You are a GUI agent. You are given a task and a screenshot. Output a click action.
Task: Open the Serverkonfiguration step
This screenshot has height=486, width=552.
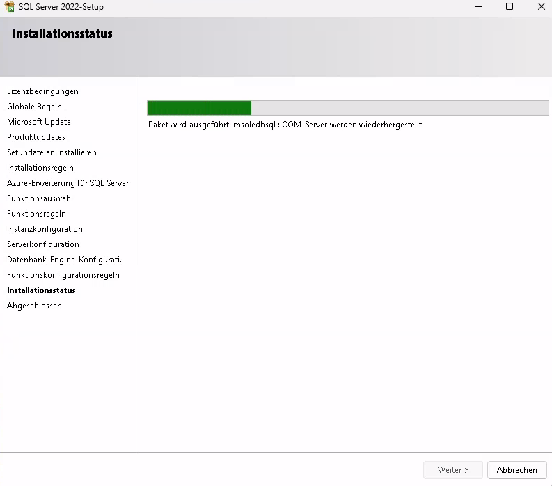(43, 244)
